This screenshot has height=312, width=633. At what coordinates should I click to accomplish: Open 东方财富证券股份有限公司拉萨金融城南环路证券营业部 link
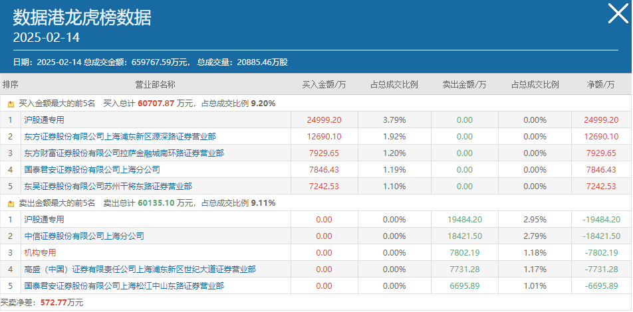tap(124, 153)
